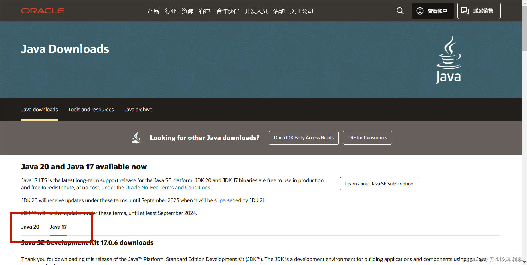
Task: Select the Java downloads tab
Action: coord(39,110)
